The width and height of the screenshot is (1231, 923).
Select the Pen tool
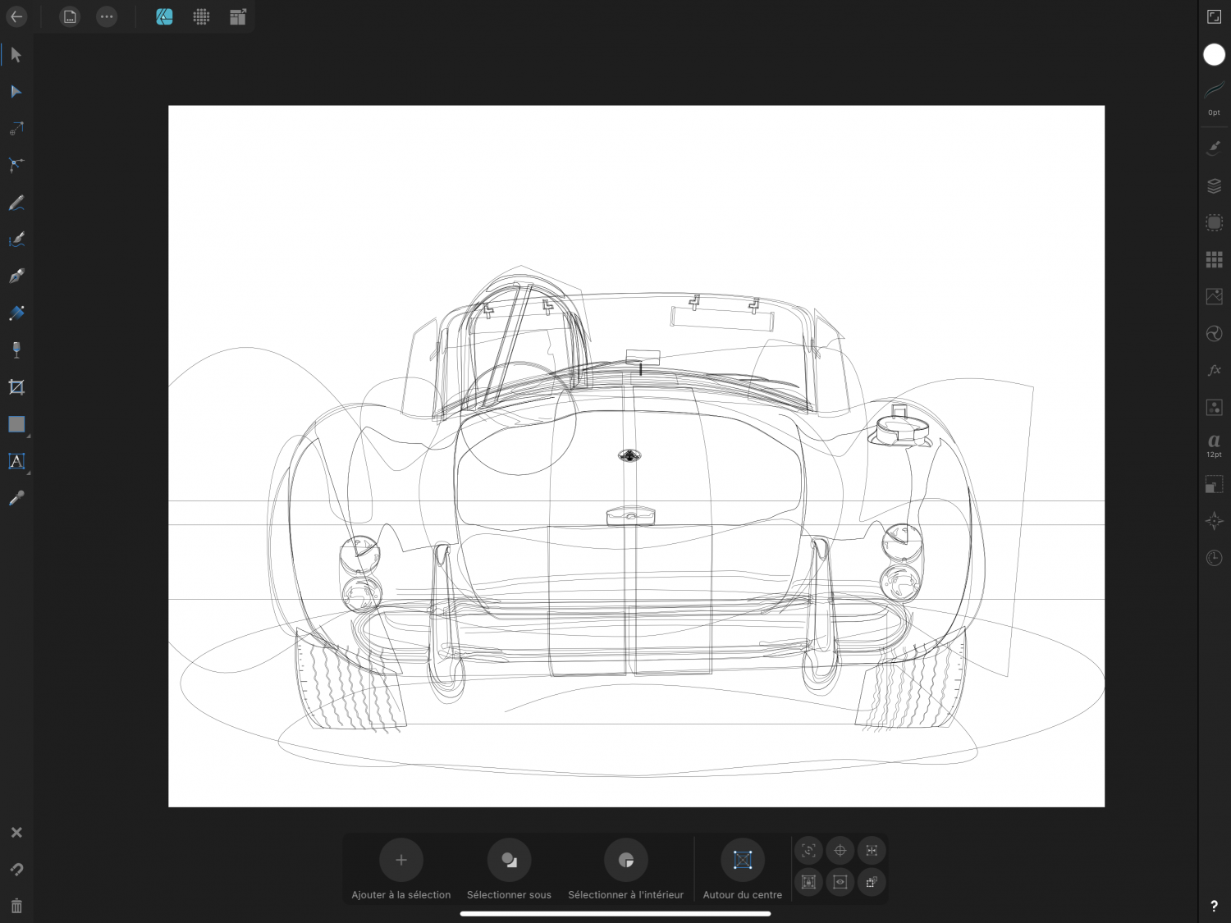(x=16, y=276)
